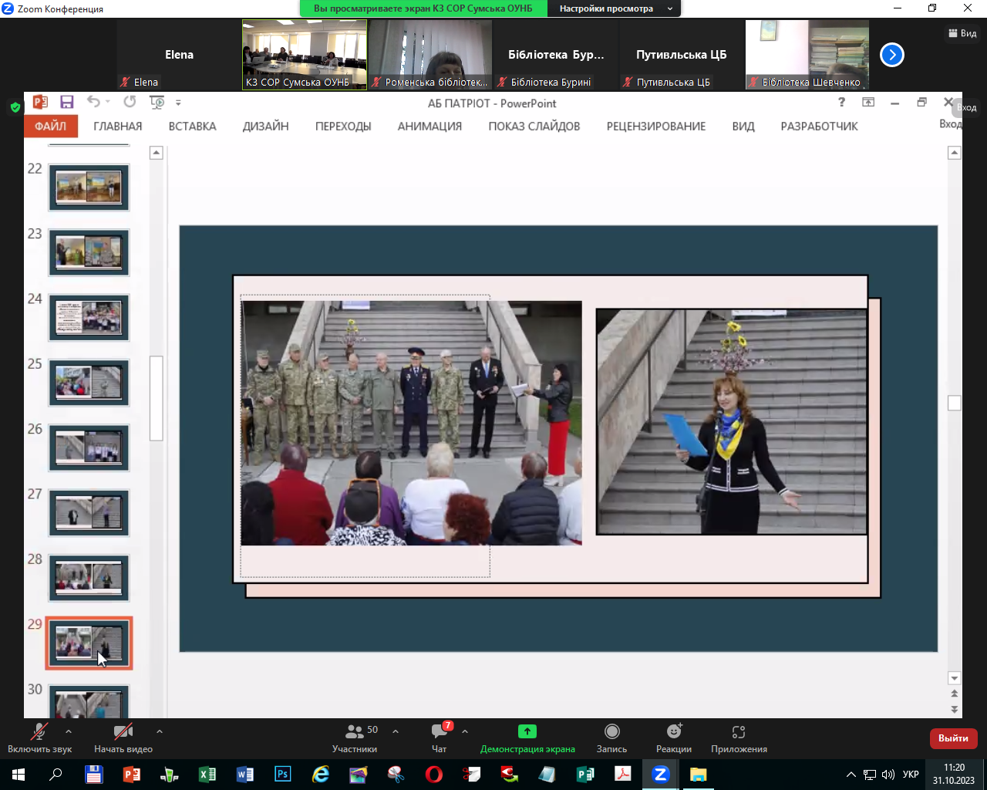Toggle the Вид view layout button
Screen dimensions: 987x790
[962, 33]
